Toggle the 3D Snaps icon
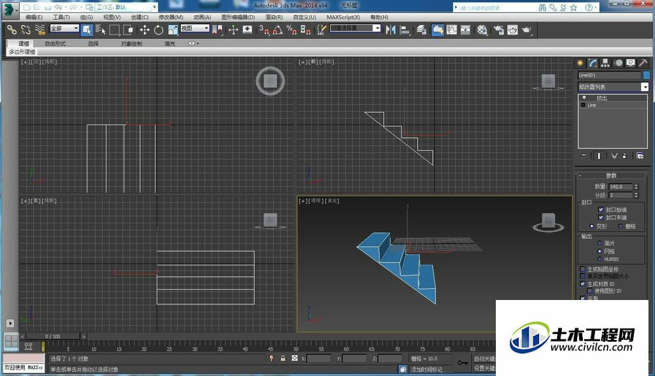This screenshot has width=655, height=376. coord(264,29)
